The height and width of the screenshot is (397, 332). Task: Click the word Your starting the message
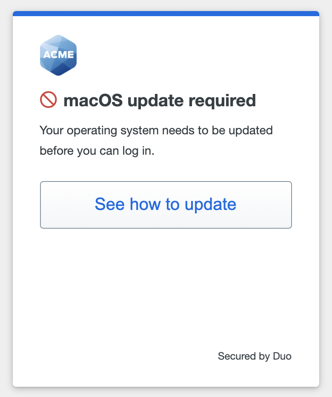[52, 130]
